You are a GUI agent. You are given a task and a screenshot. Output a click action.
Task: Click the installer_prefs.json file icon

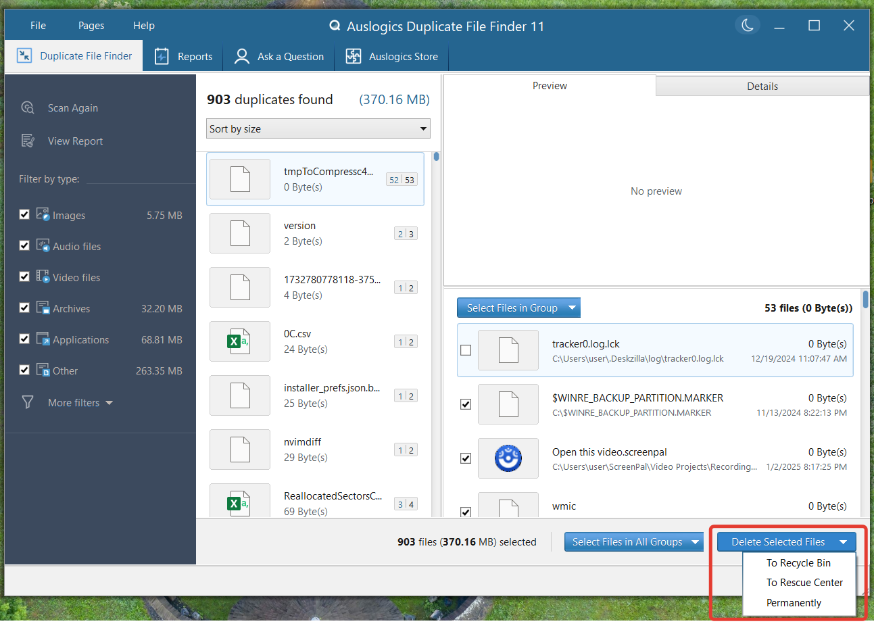click(x=240, y=395)
